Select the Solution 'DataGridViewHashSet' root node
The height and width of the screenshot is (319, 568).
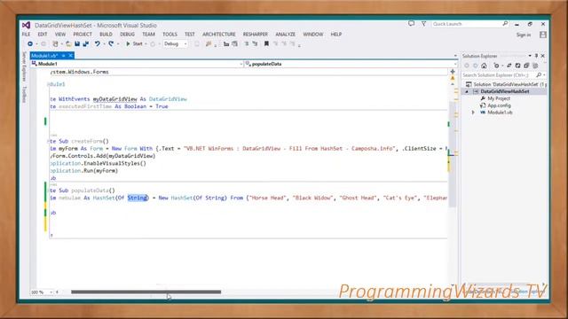tap(506, 84)
